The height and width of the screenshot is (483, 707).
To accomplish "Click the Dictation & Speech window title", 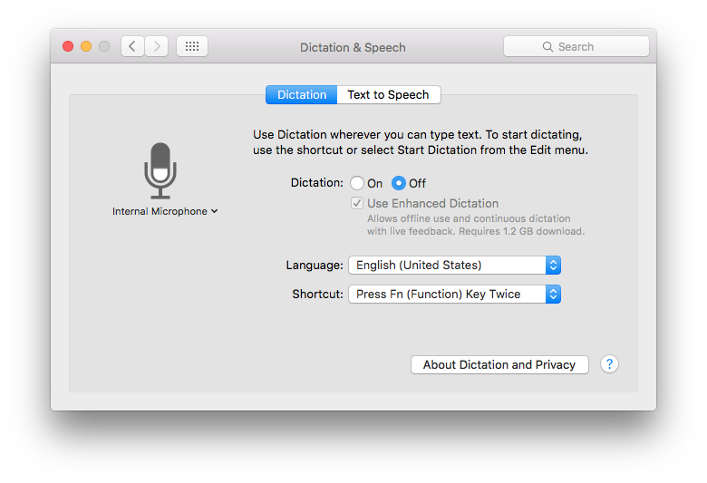I will (x=353, y=47).
